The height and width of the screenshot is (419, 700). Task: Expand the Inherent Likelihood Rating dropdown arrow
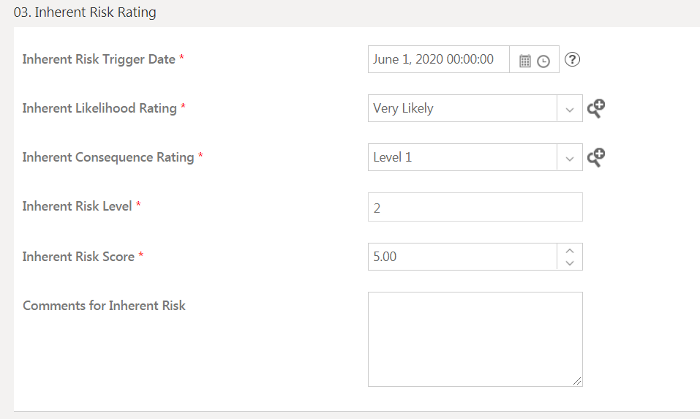(570, 109)
